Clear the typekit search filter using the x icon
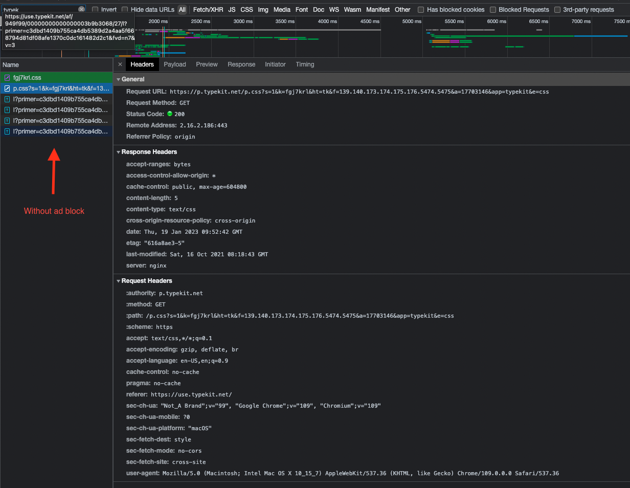 pyautogui.click(x=81, y=9)
